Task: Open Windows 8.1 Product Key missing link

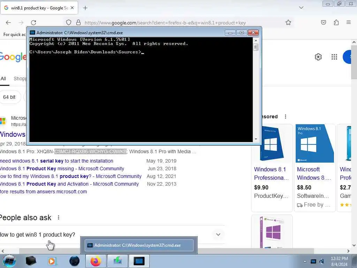Action: click(62, 169)
